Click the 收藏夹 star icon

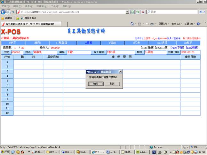pyautogui.click(x=3, y=18)
